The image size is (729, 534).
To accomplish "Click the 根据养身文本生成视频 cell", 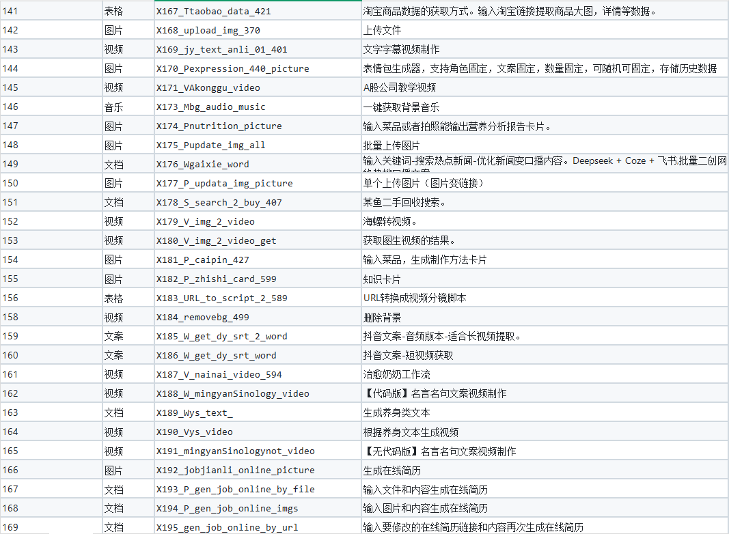I will point(545,432).
